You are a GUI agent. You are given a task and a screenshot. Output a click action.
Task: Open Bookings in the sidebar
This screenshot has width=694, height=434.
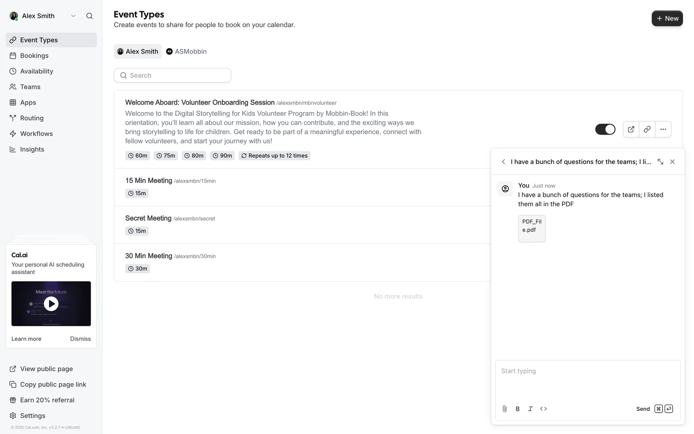34,56
